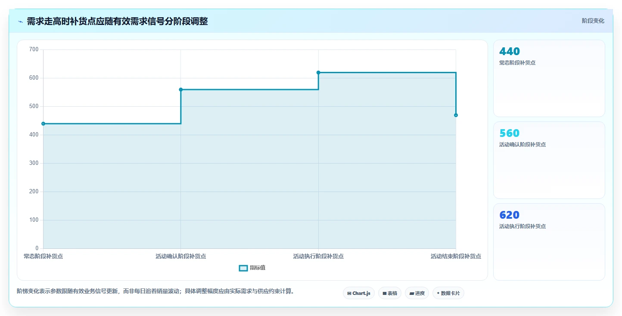The width and height of the screenshot is (622, 316).
Task: Click the y-axis value 500
Action: (34, 106)
